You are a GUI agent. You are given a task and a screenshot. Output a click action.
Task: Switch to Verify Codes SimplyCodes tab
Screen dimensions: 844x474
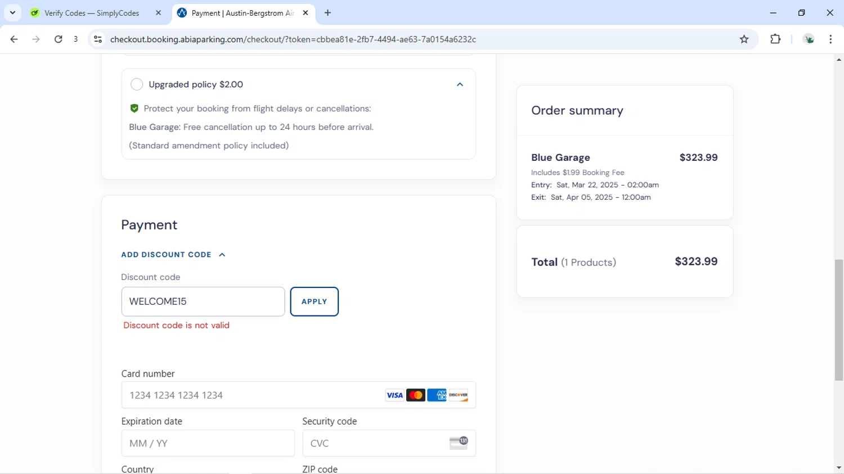[92, 13]
